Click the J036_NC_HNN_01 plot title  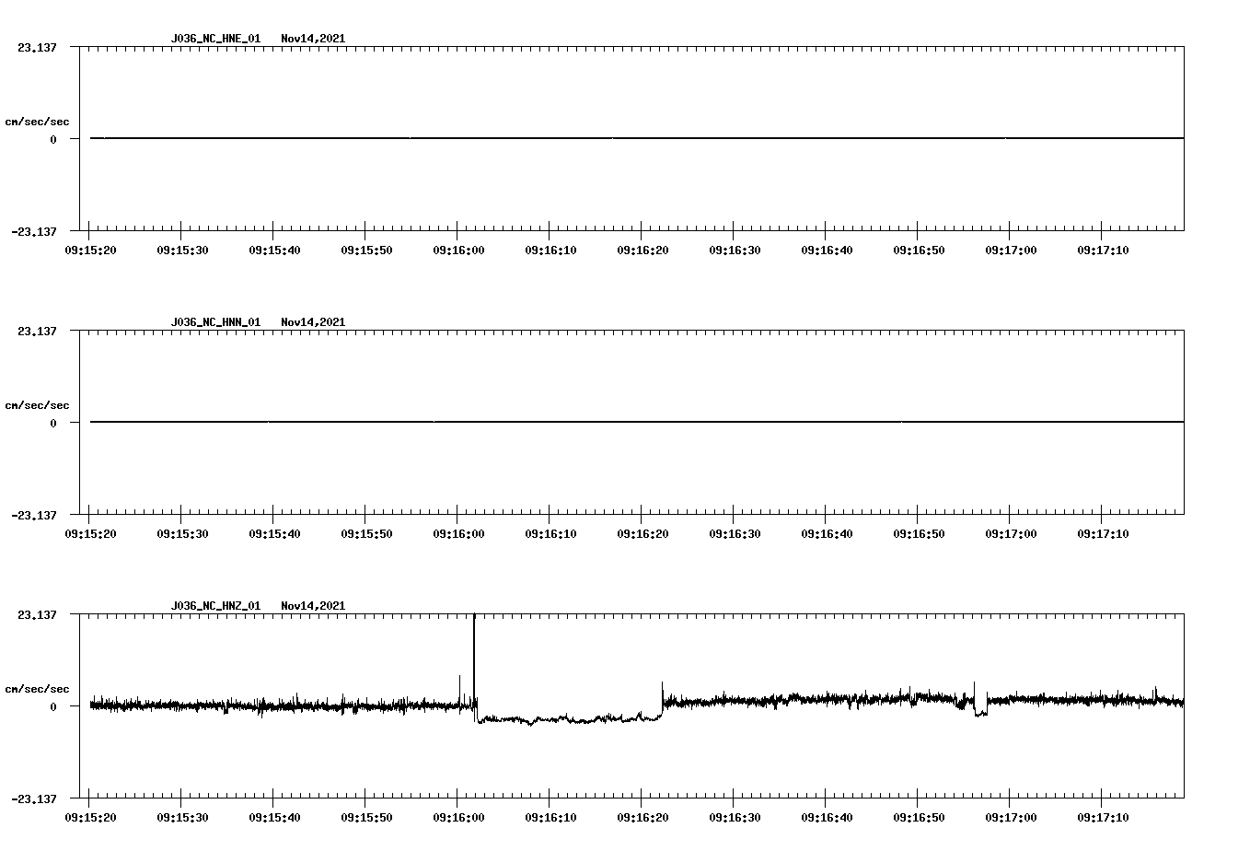(215, 322)
